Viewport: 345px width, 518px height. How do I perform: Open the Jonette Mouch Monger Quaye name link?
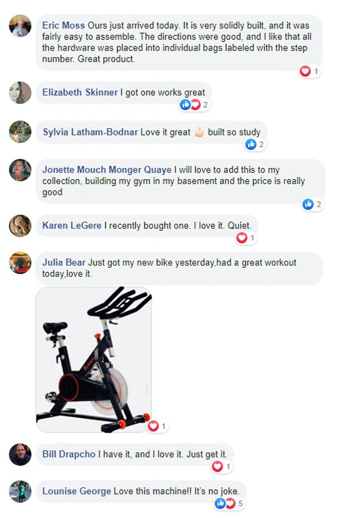107,170
